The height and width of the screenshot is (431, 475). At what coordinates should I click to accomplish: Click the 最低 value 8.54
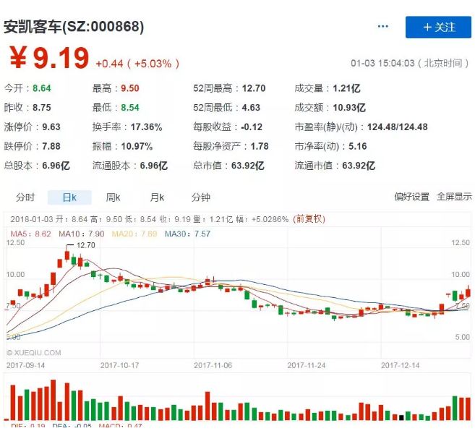click(x=130, y=108)
